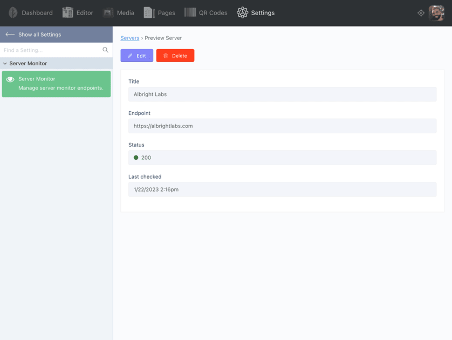Click the Delete button

click(175, 56)
